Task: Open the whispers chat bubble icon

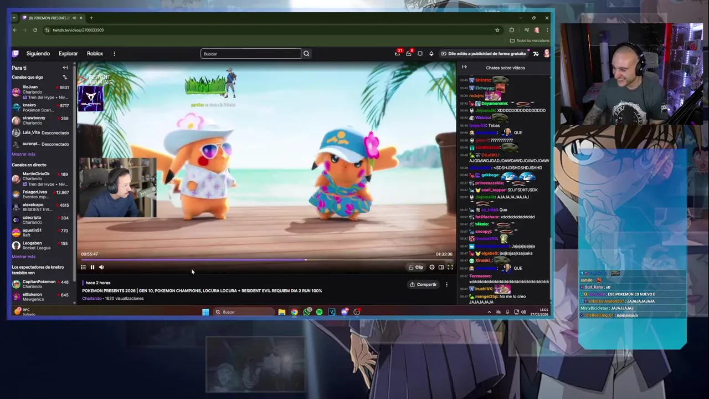Action: 420,54
